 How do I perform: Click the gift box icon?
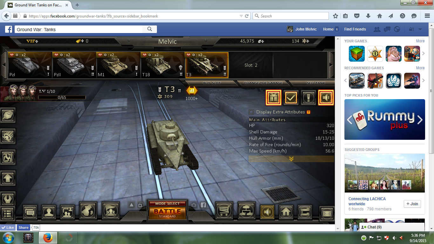click(273, 98)
